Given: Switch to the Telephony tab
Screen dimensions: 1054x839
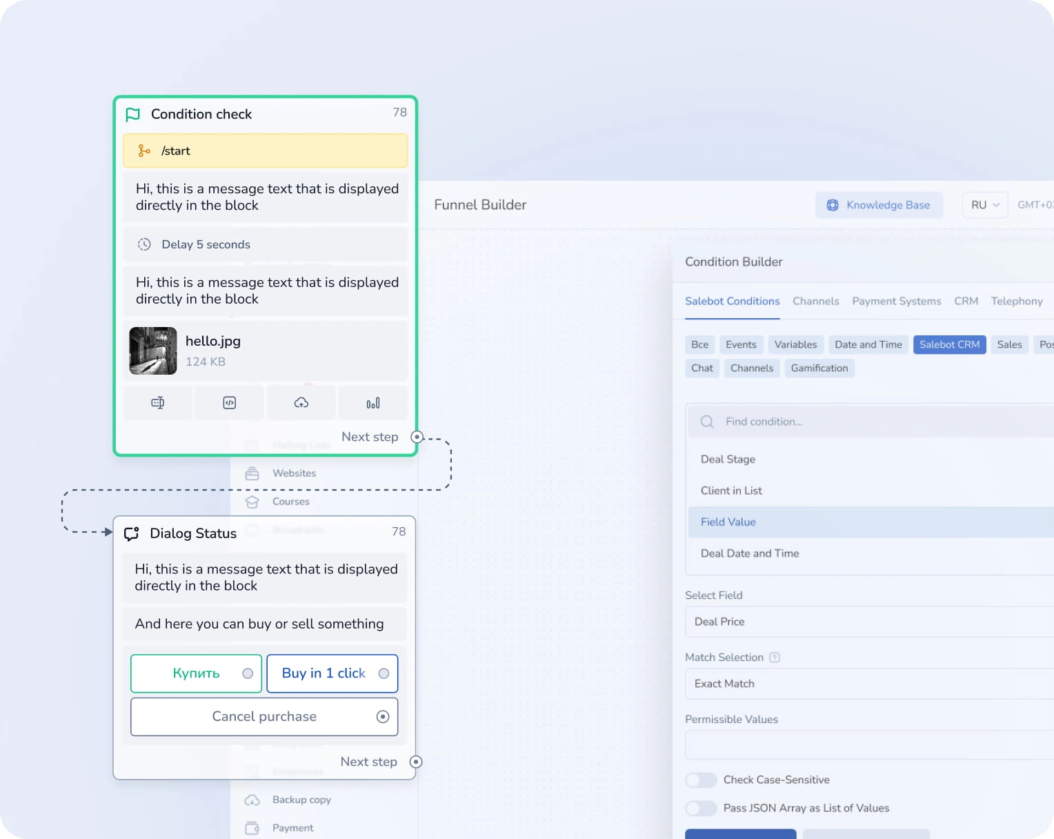Looking at the screenshot, I should (x=1017, y=301).
